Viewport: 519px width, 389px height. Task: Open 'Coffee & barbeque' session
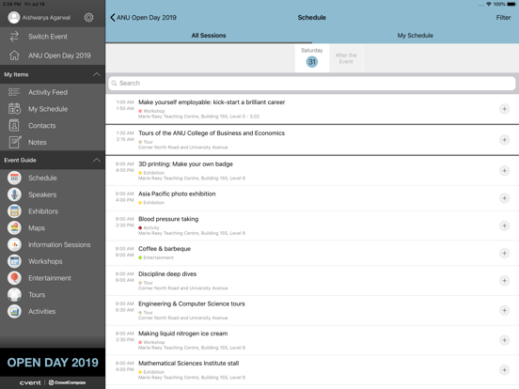[165, 249]
